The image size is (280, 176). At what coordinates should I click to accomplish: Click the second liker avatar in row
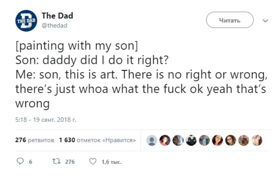pyautogui.click(x=165, y=140)
